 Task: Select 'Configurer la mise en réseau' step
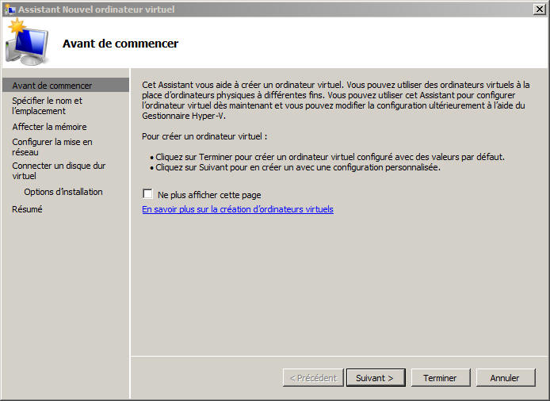pos(52,147)
